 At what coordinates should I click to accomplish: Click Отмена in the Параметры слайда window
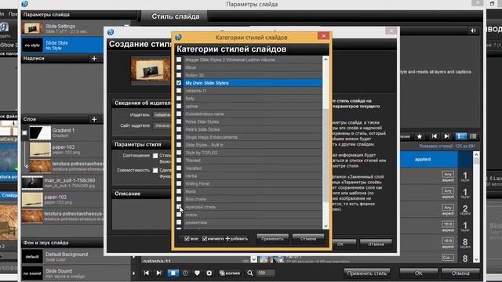click(x=460, y=273)
